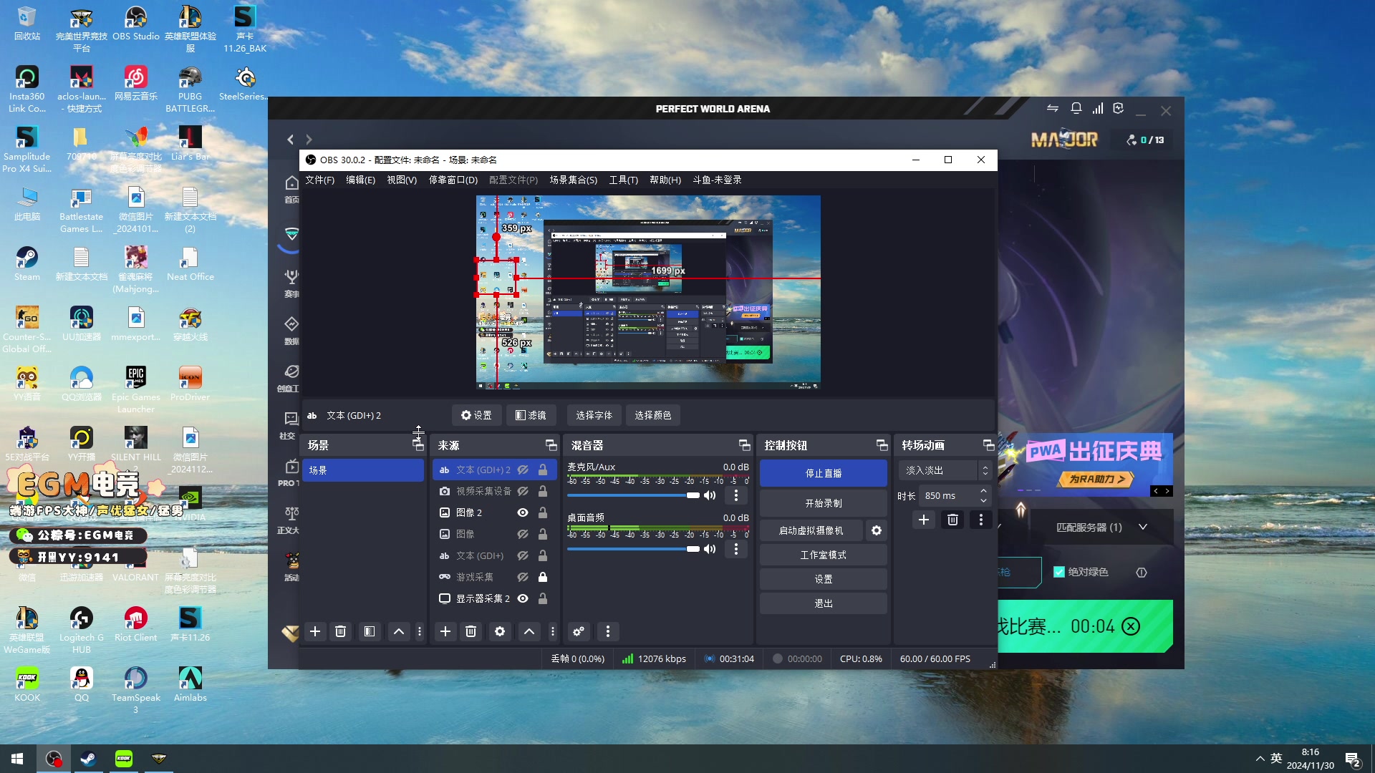Adjust the 桌面音频 volume slider
The width and height of the screenshot is (1375, 773).
pos(693,549)
